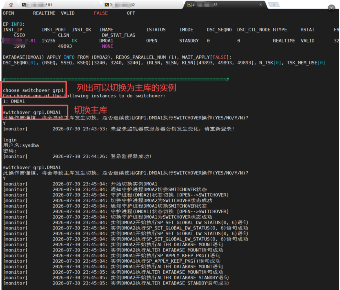Click the red FALSE value in top row
The height and width of the screenshot is (290, 340).
point(101,13)
